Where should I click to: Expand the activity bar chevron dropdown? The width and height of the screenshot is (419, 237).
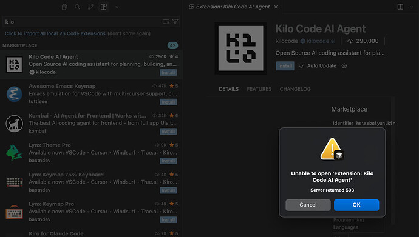[x=117, y=7]
